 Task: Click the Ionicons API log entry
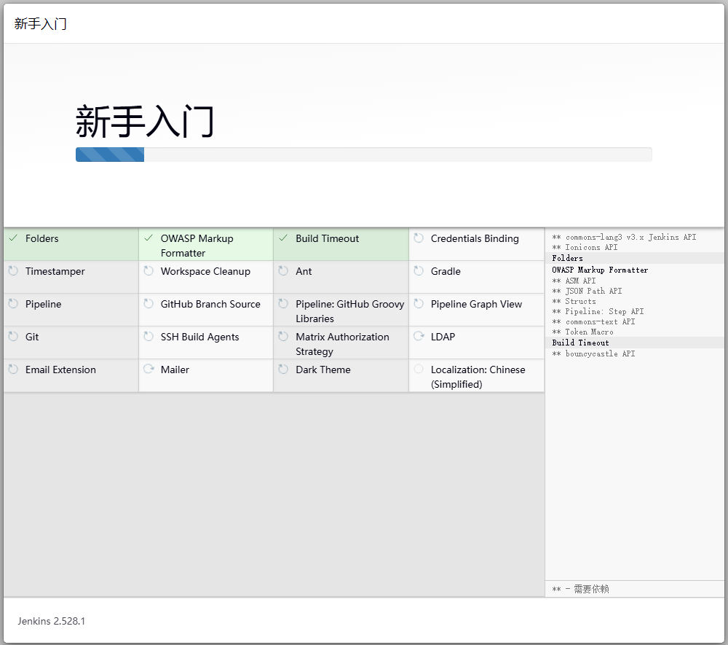(585, 247)
